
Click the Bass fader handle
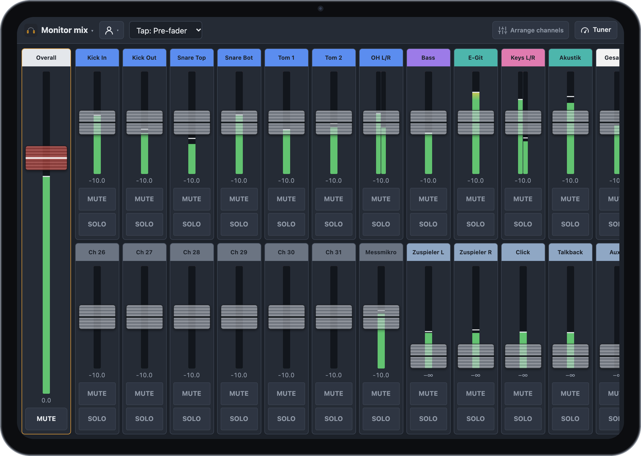[x=428, y=123]
